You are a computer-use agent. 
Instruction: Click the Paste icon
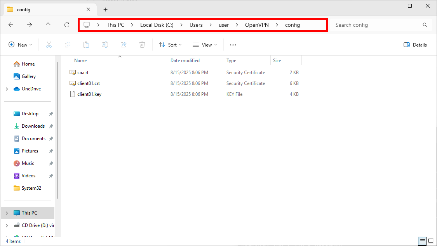click(86, 45)
